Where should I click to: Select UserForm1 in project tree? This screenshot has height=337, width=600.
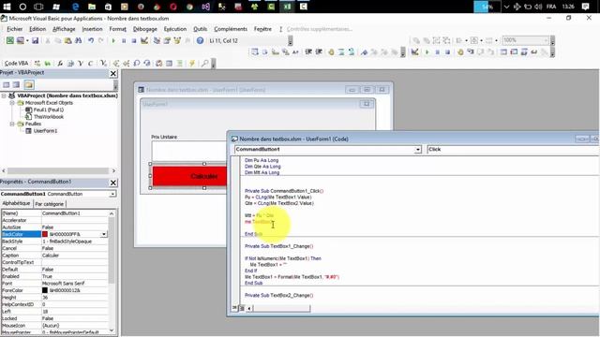[x=45, y=131]
